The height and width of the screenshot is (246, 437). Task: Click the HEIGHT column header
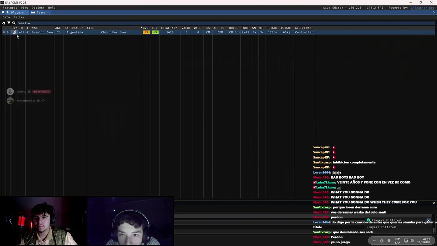coord(272,28)
